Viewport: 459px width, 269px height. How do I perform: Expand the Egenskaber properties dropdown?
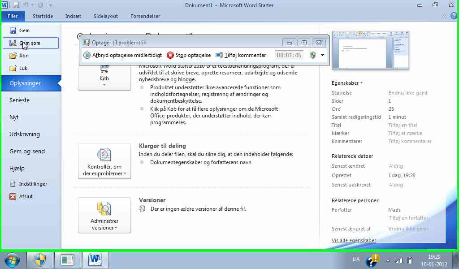pos(347,83)
